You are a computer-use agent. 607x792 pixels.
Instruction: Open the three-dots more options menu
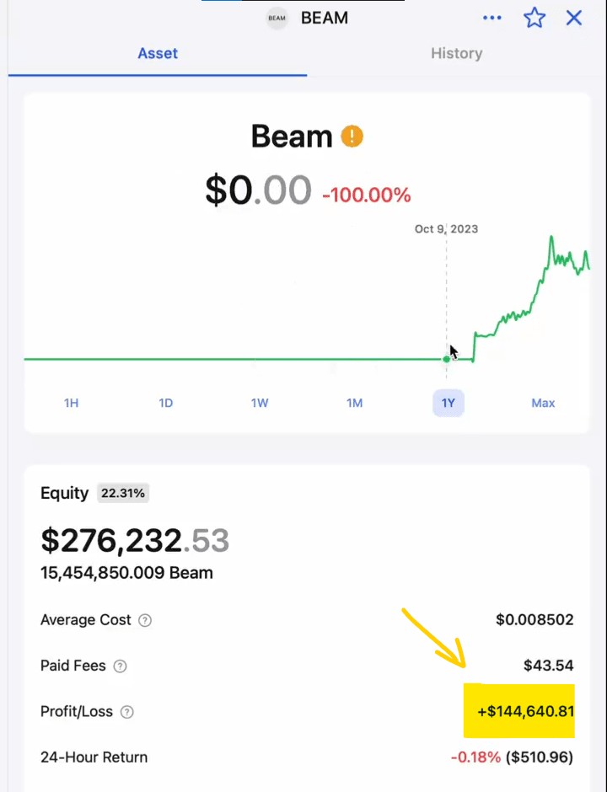click(492, 18)
